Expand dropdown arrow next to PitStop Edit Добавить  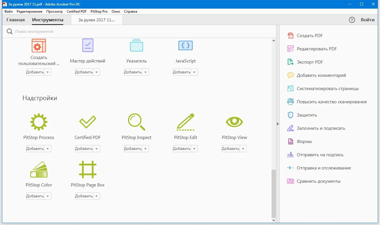click(194, 148)
